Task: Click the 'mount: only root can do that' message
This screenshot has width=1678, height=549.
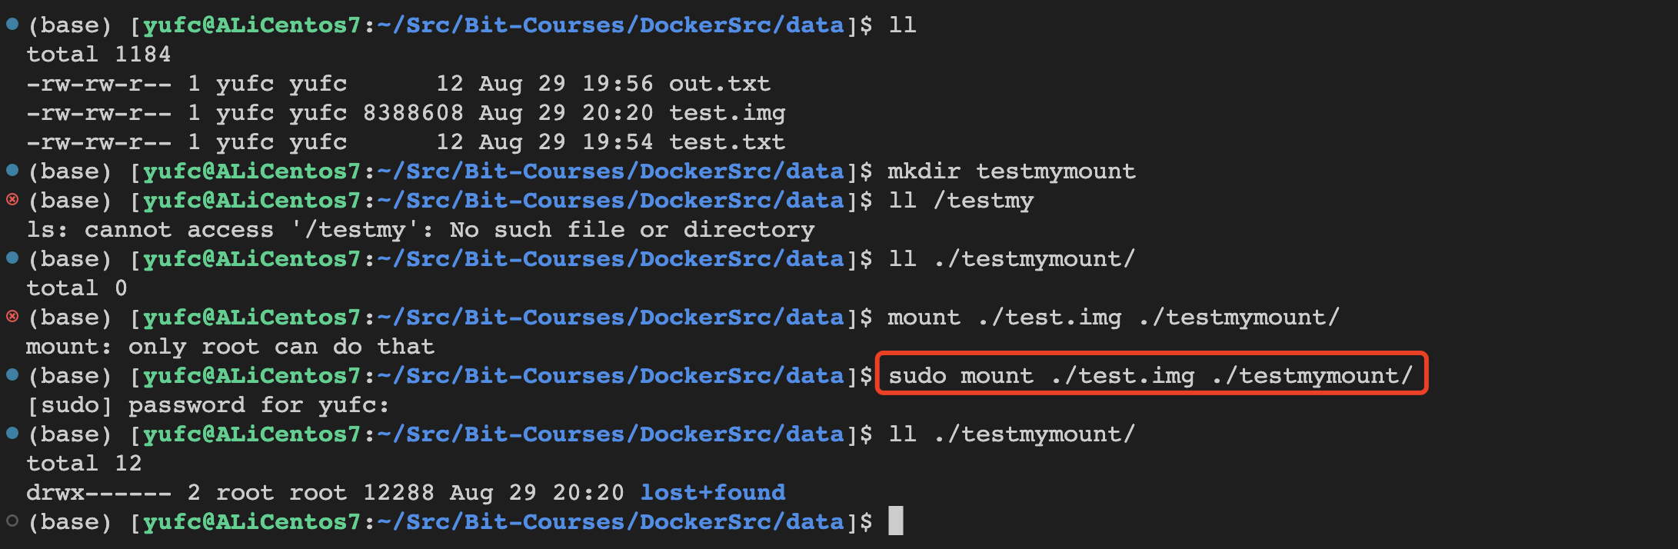Action: click(x=230, y=346)
